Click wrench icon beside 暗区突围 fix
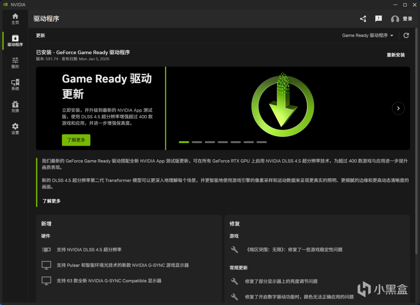The width and height of the screenshot is (420, 305). (x=235, y=250)
